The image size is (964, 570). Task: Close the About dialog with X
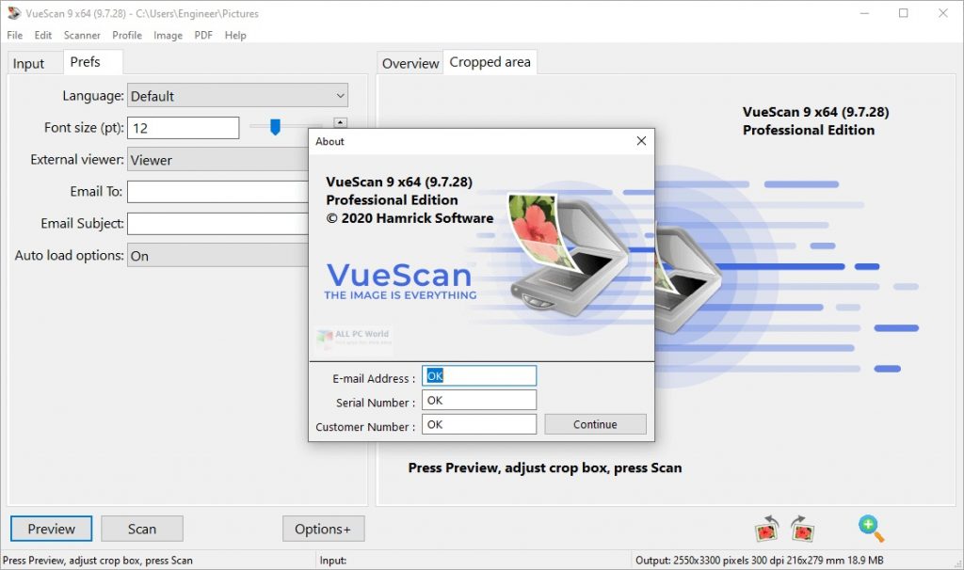click(x=641, y=141)
